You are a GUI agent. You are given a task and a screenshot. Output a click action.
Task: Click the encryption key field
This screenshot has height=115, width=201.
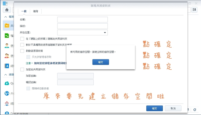[75, 76]
